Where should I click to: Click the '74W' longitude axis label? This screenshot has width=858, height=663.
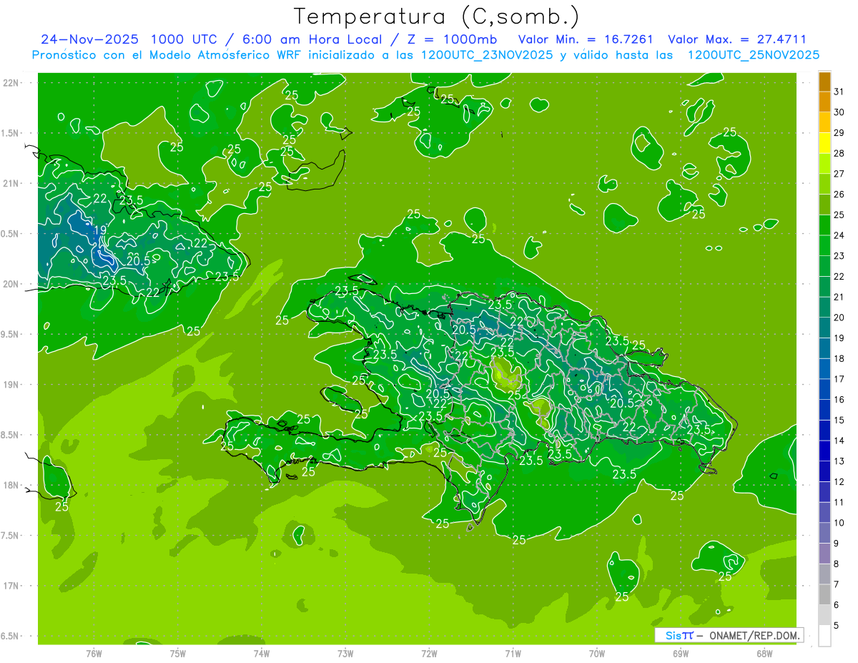(x=262, y=654)
